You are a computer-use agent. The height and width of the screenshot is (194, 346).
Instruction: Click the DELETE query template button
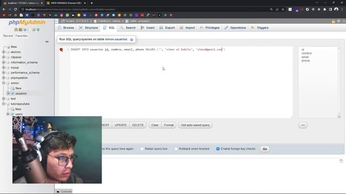point(138,125)
